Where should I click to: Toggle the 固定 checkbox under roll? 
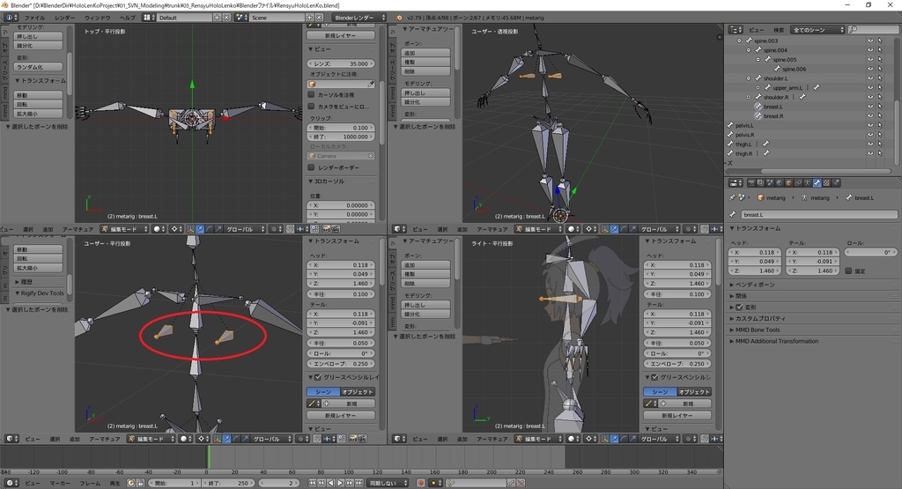pyautogui.click(x=848, y=270)
